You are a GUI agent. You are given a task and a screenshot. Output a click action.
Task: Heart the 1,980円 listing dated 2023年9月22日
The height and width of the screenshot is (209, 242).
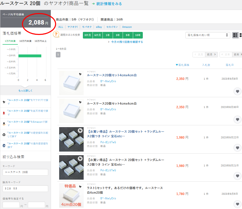point(237,148)
